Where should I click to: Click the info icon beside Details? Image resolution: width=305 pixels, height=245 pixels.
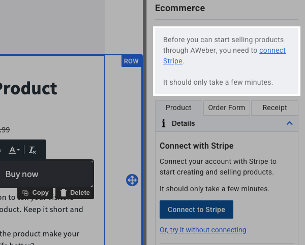[163, 123]
